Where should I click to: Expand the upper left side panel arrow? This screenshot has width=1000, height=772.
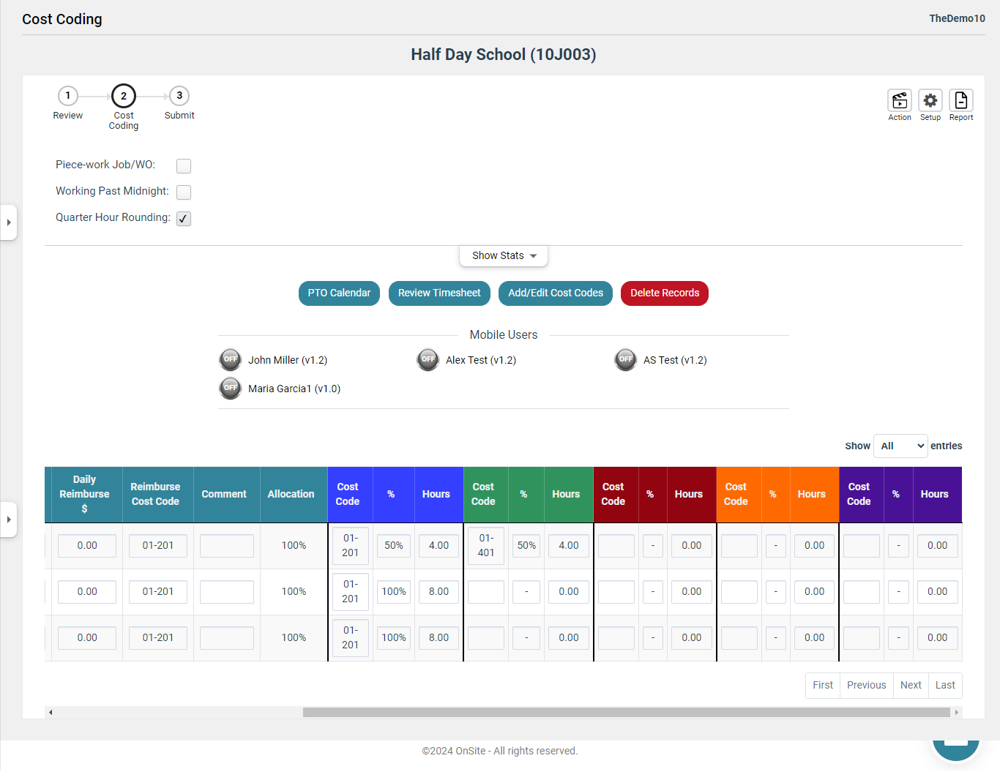tap(8, 222)
